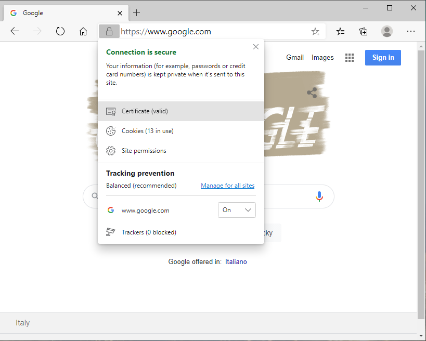Click the Sign in button
Viewport: 426px width, 341px height.
383,58
